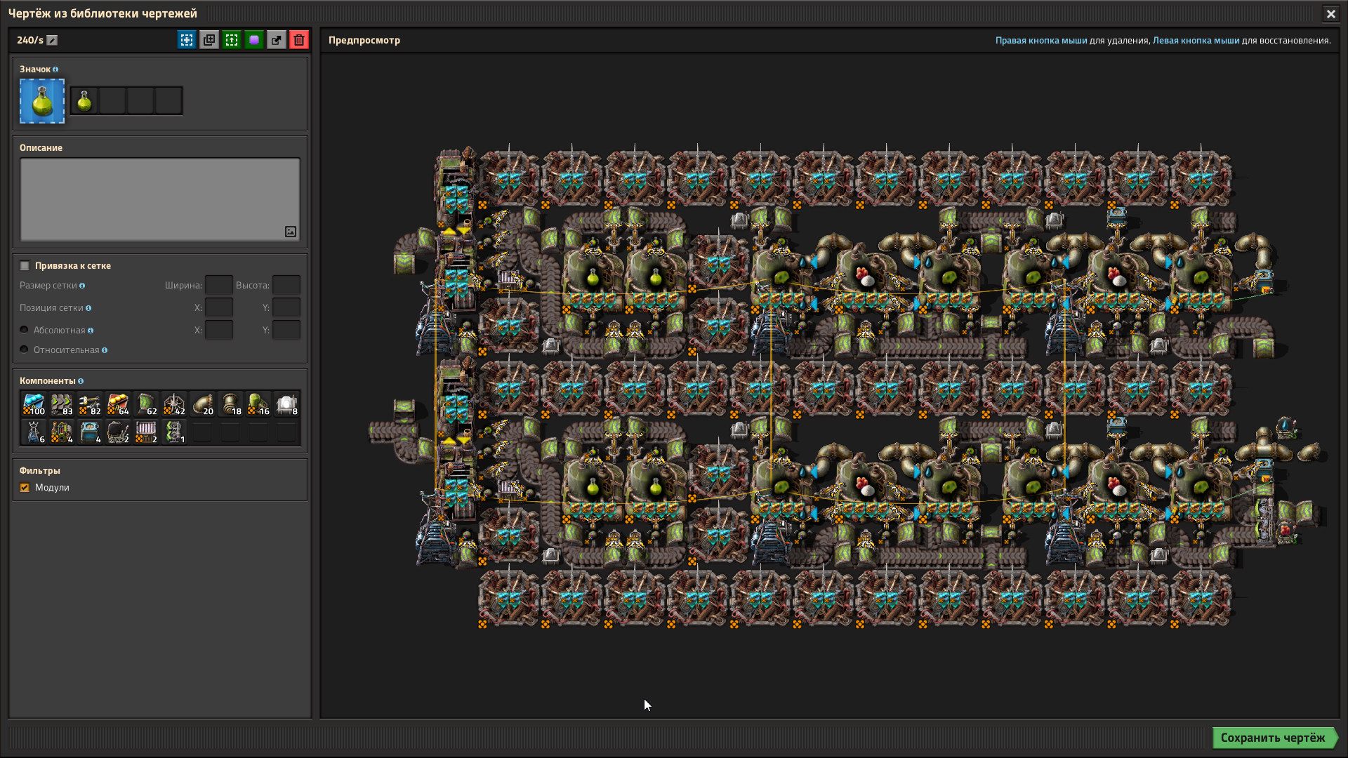Click the beacon component with count 42
The width and height of the screenshot is (1348, 758).
tap(174, 404)
